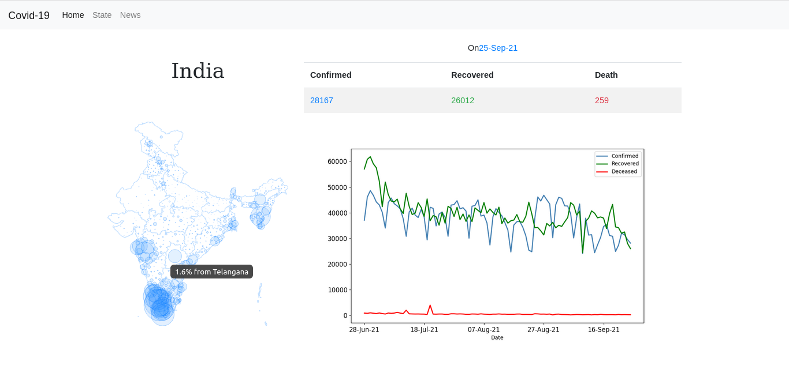
Task: Click the Date x-axis title
Action: coord(497,338)
